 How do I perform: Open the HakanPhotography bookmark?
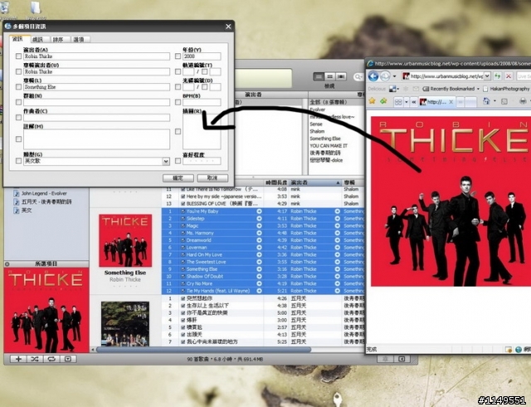click(506, 89)
